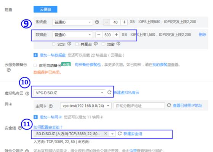Click the 自动分配IP地址 input field

(139, 106)
